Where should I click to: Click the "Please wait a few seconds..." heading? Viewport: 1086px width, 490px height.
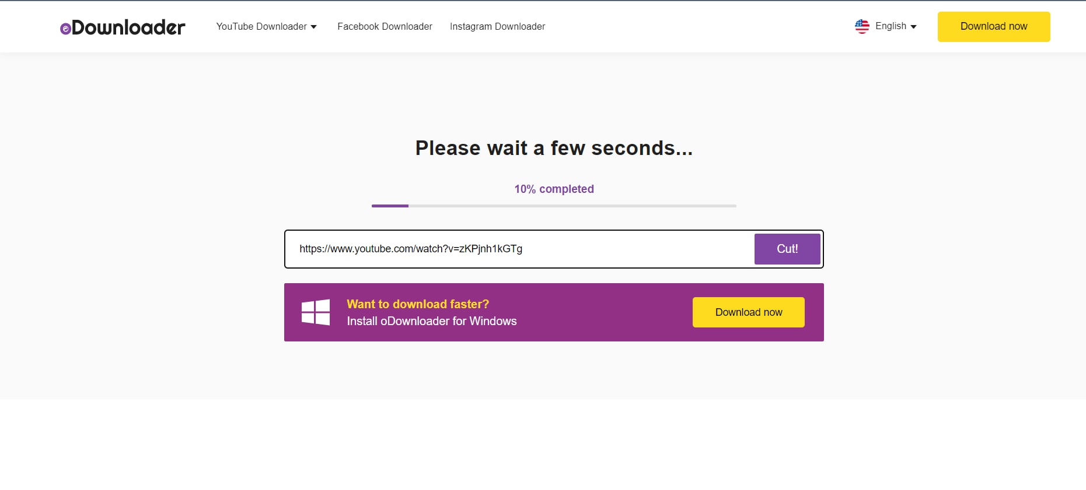coord(554,148)
